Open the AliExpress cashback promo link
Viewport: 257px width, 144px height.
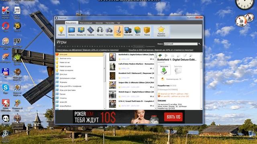88,50
